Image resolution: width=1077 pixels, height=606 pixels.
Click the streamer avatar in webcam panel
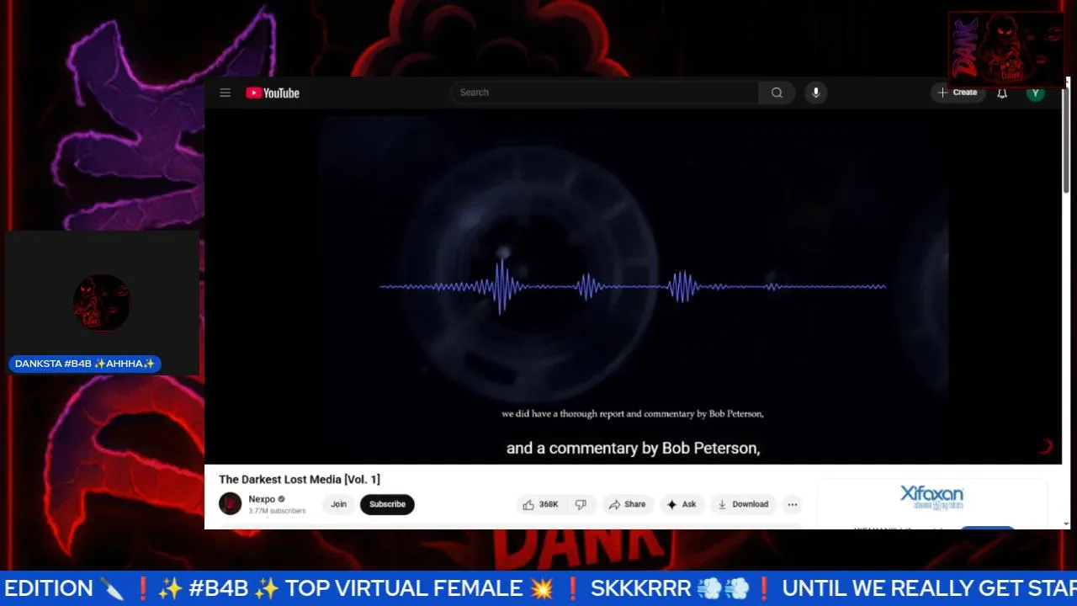[x=102, y=302]
